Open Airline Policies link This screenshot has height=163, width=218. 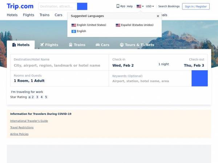(19, 134)
